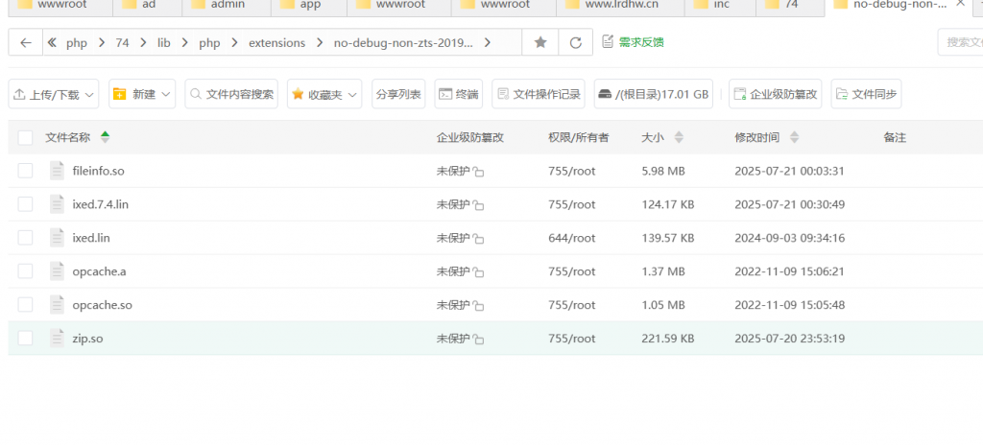
Task: Open the 终端 terminal
Action: [458, 94]
